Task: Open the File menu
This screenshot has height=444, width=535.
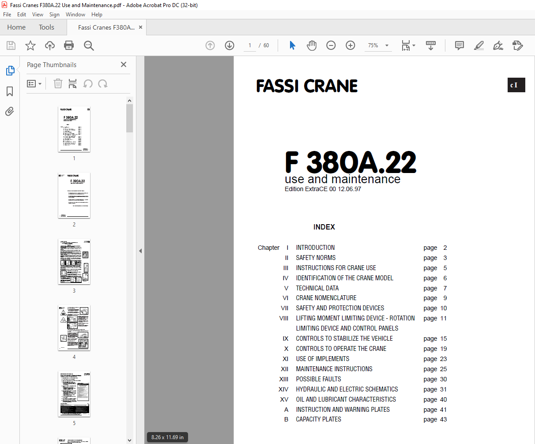Action: (x=7, y=15)
